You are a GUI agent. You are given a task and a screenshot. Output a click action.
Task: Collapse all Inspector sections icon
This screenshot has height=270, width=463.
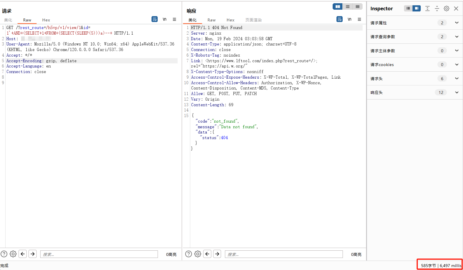(x=437, y=9)
